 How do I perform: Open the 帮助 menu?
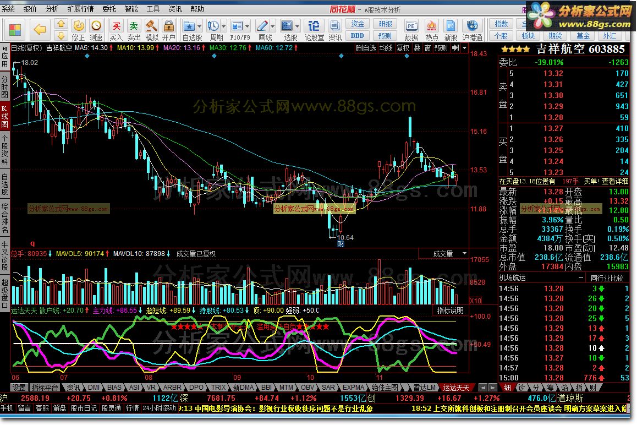click(197, 9)
